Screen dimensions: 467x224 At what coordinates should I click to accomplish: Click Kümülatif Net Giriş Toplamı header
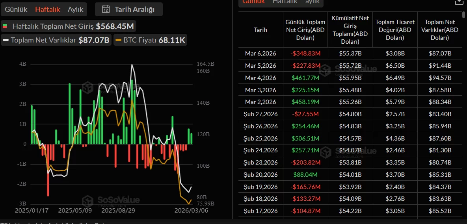click(x=350, y=30)
